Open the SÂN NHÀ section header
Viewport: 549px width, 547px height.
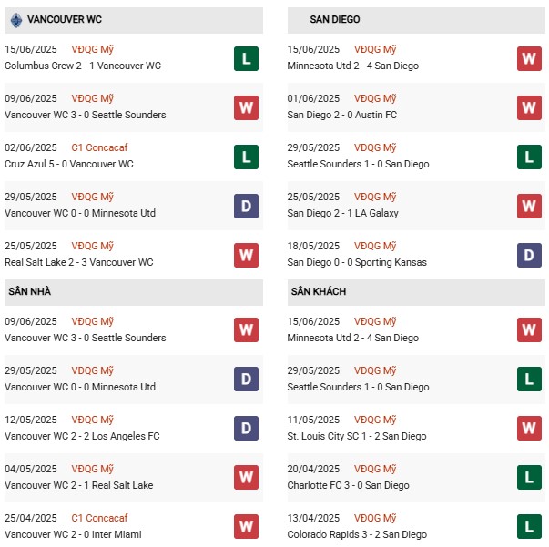(x=134, y=292)
